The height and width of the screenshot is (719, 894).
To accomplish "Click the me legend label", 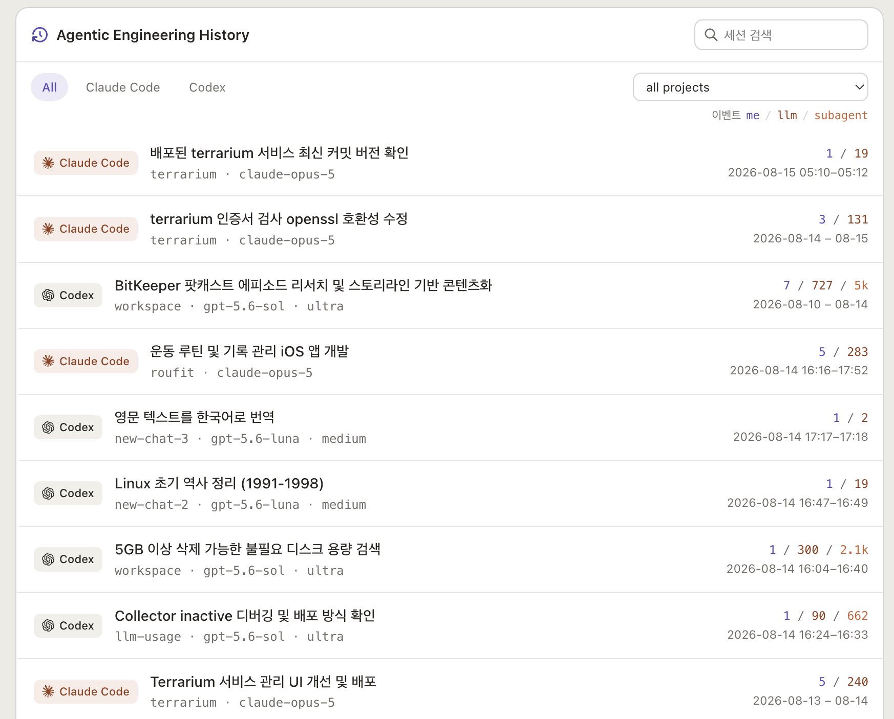I will pyautogui.click(x=753, y=115).
